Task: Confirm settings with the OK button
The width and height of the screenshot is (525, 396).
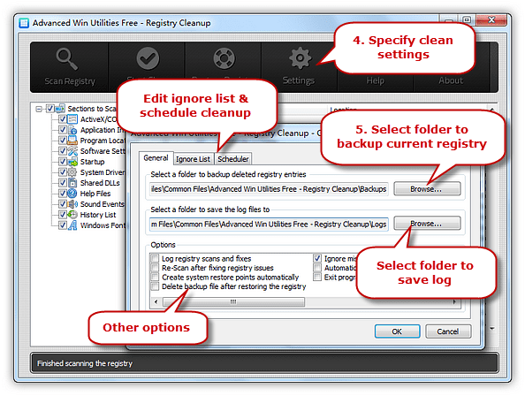Action: [x=398, y=331]
